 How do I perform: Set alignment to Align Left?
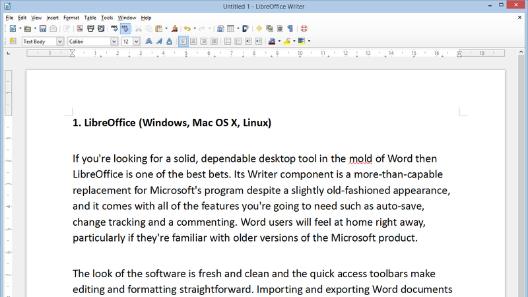(x=183, y=42)
